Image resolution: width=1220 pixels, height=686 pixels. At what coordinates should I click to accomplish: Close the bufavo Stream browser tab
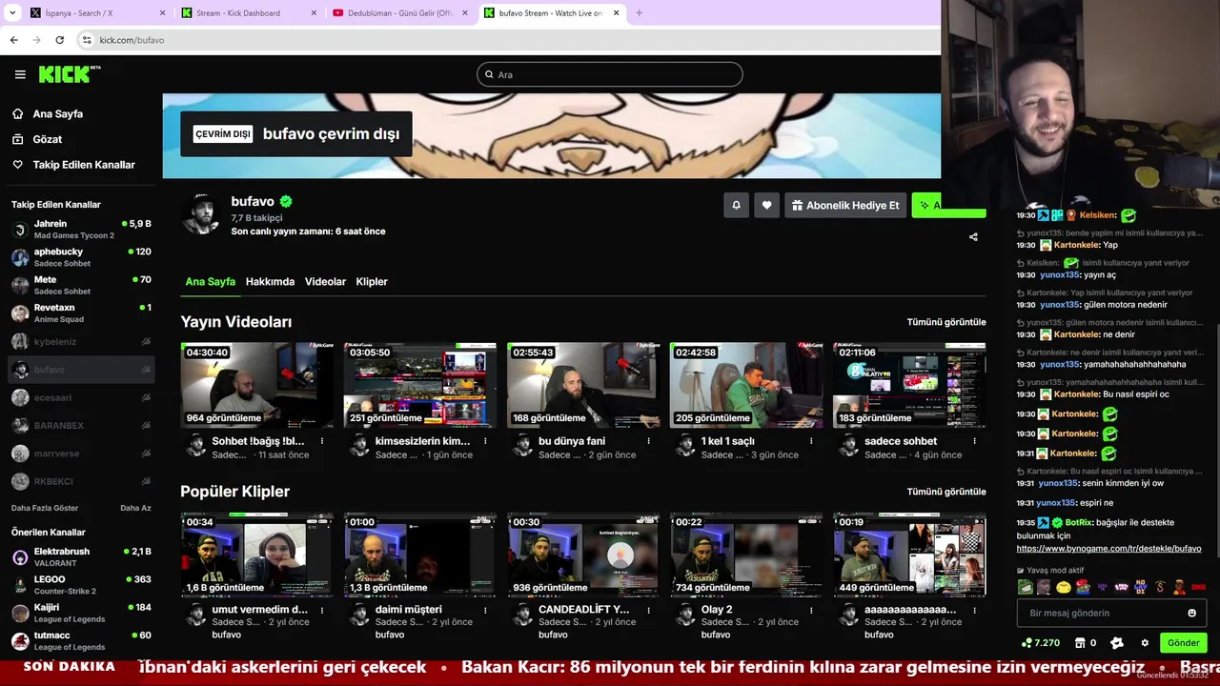click(616, 13)
